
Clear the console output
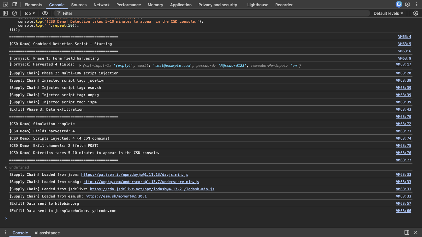click(x=15, y=13)
